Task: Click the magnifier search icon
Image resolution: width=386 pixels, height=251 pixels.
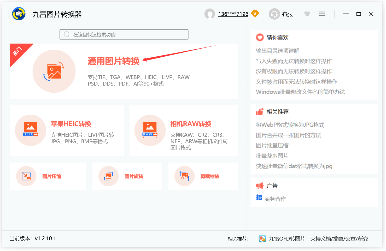Action: click(67, 34)
